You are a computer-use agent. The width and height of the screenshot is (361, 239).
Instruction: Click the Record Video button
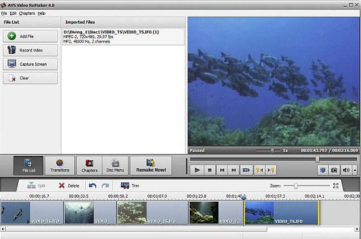point(30,50)
